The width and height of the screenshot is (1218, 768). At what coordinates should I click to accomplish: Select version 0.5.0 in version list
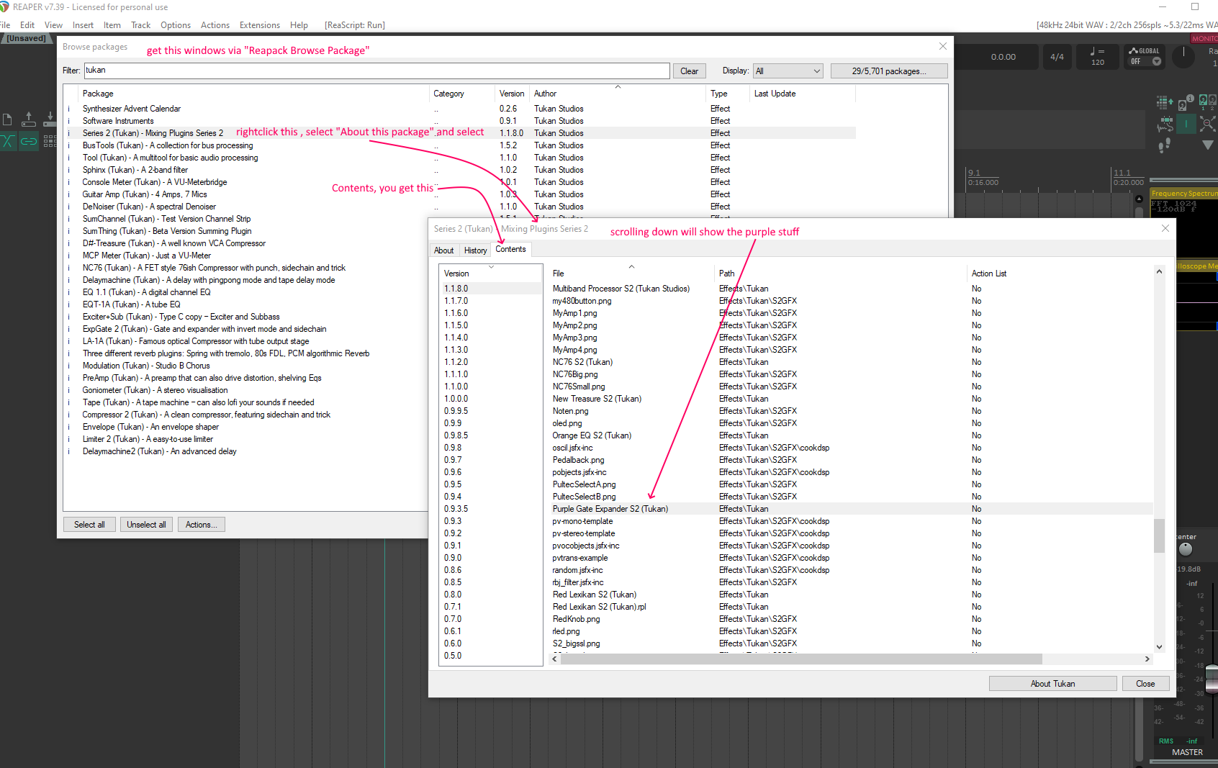490,656
